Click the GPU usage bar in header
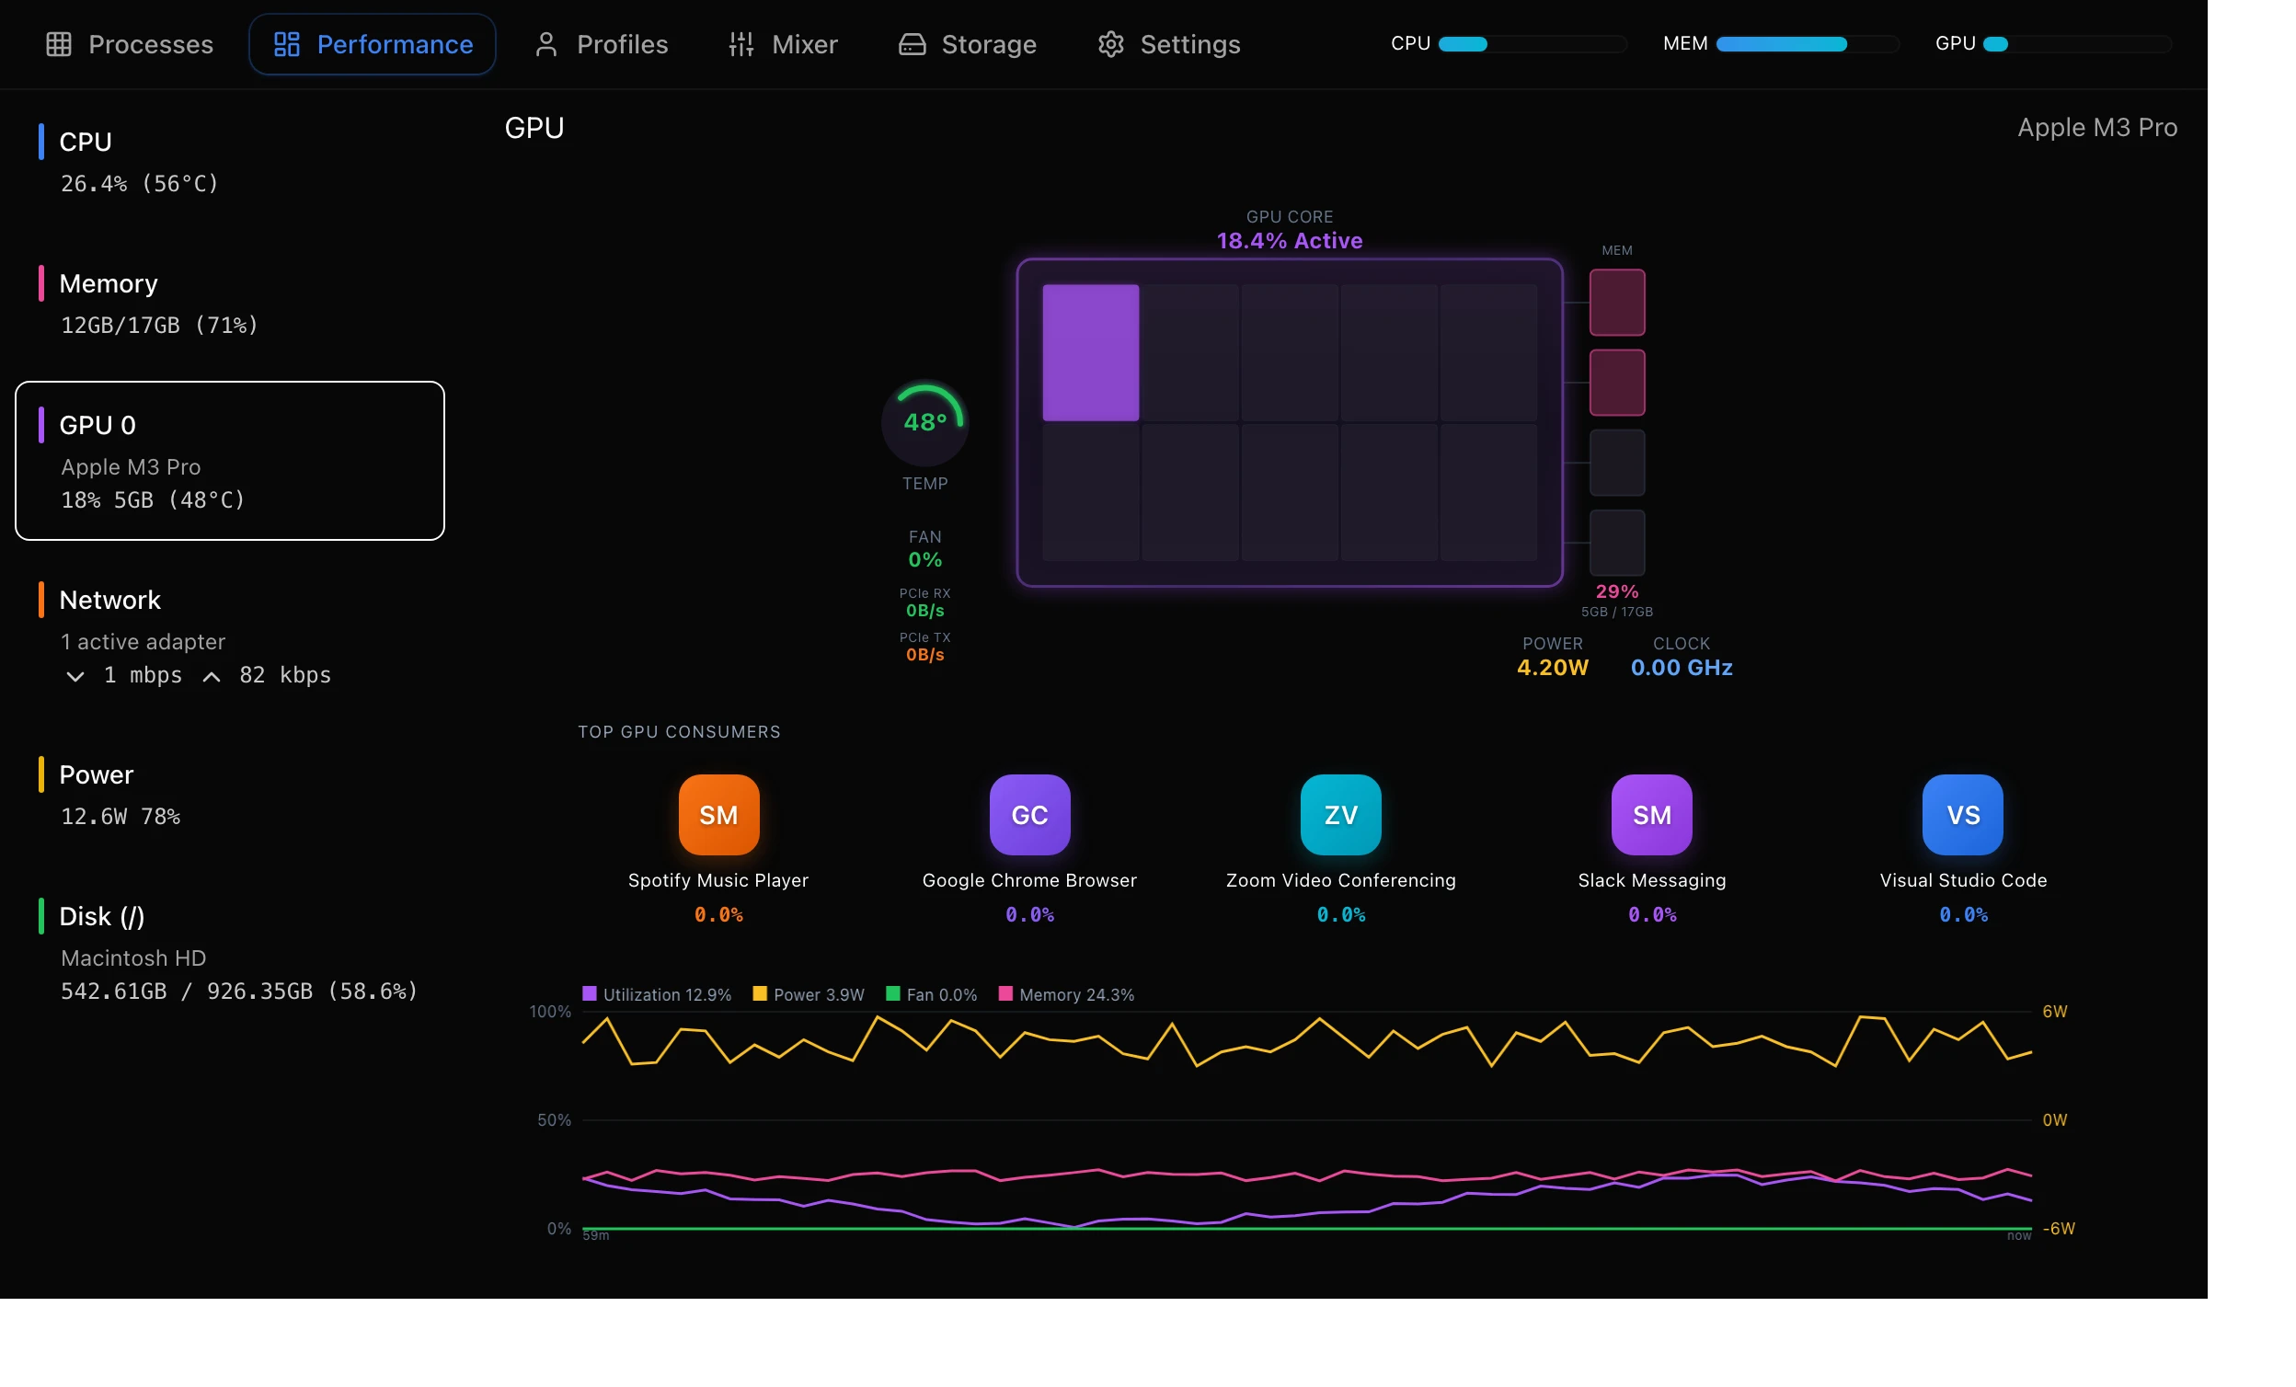This screenshot has height=1387, width=2296. tap(2077, 44)
